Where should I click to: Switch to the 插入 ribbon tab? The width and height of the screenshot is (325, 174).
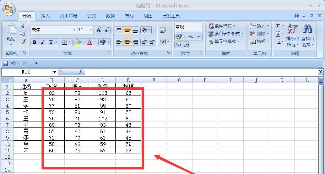point(45,16)
